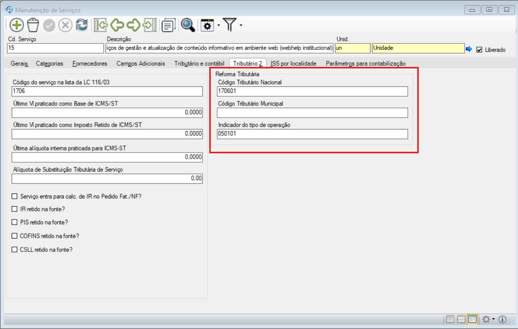
Task: Click the info icon in status bar
Action: (502, 319)
